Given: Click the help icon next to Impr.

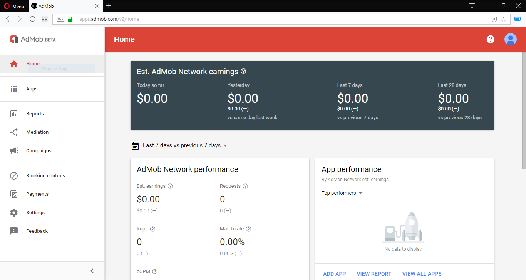Looking at the screenshot, I should tap(152, 229).
